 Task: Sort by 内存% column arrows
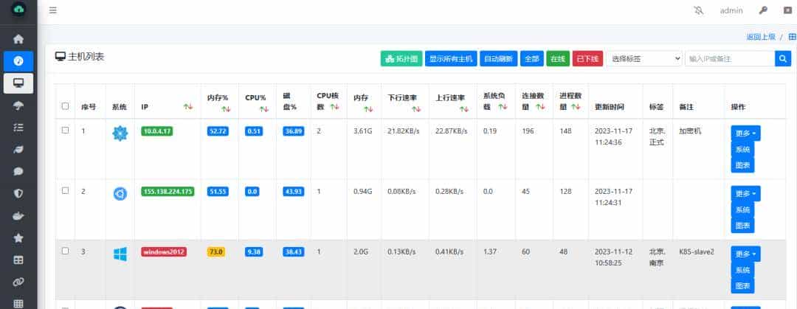pos(227,108)
